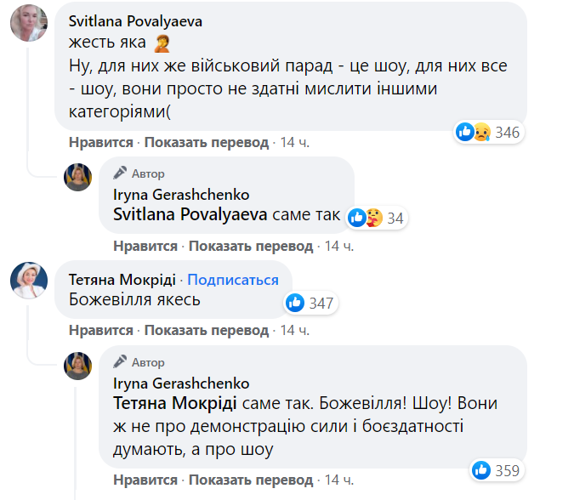The image size is (574, 500).
Task: Open the like reactions showing 347
Action: 311,302
